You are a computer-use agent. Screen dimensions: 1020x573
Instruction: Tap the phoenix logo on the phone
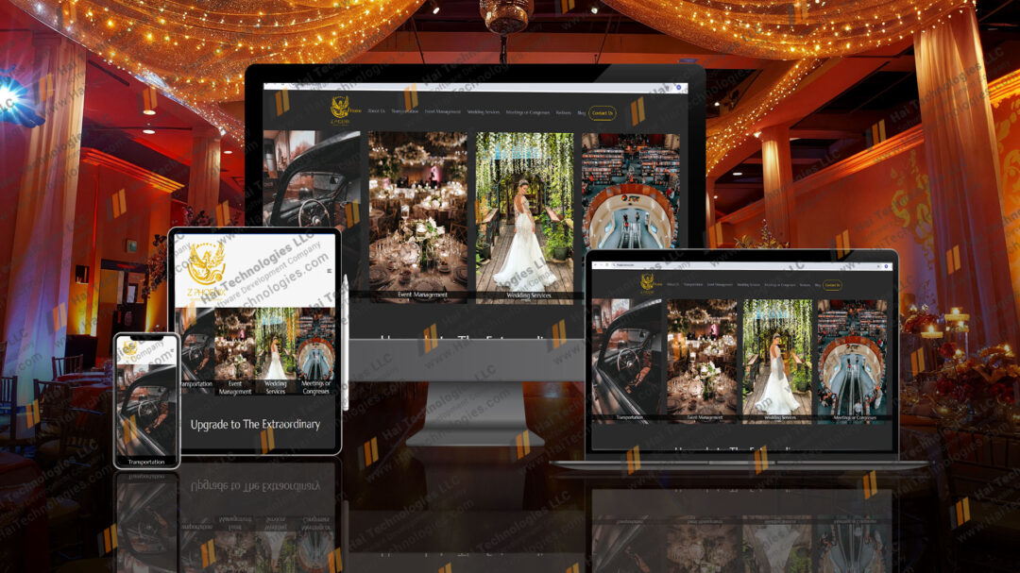(x=129, y=348)
